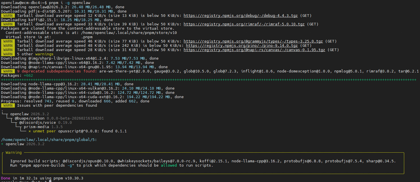This screenshot has height=182, width=420.
Task: Follow the @grammyjs types-3.25.0.tgz URL
Action: [x=253, y=41]
